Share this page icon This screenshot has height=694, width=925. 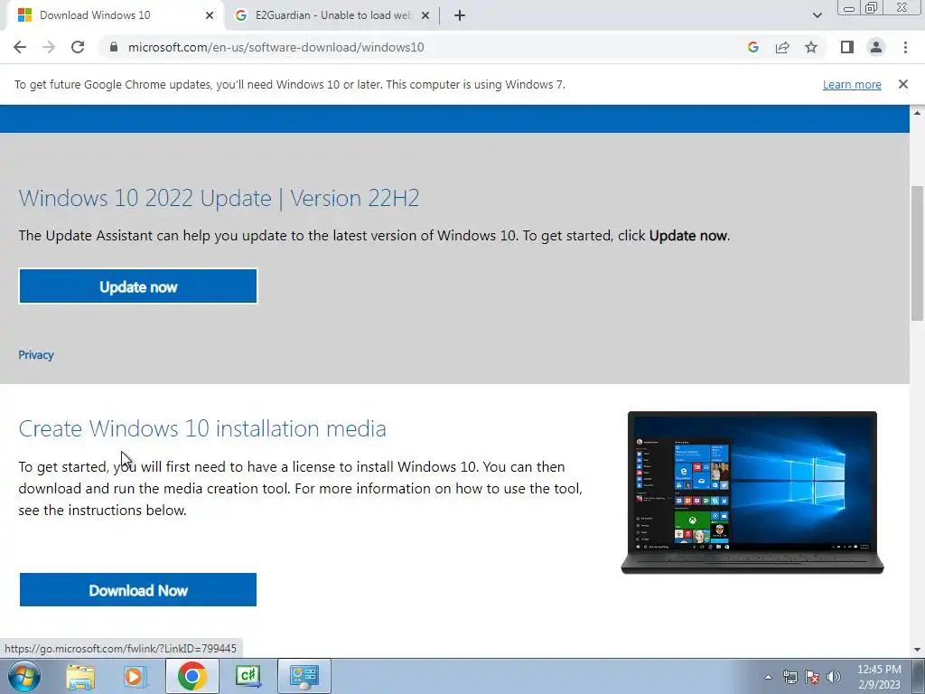tap(782, 47)
